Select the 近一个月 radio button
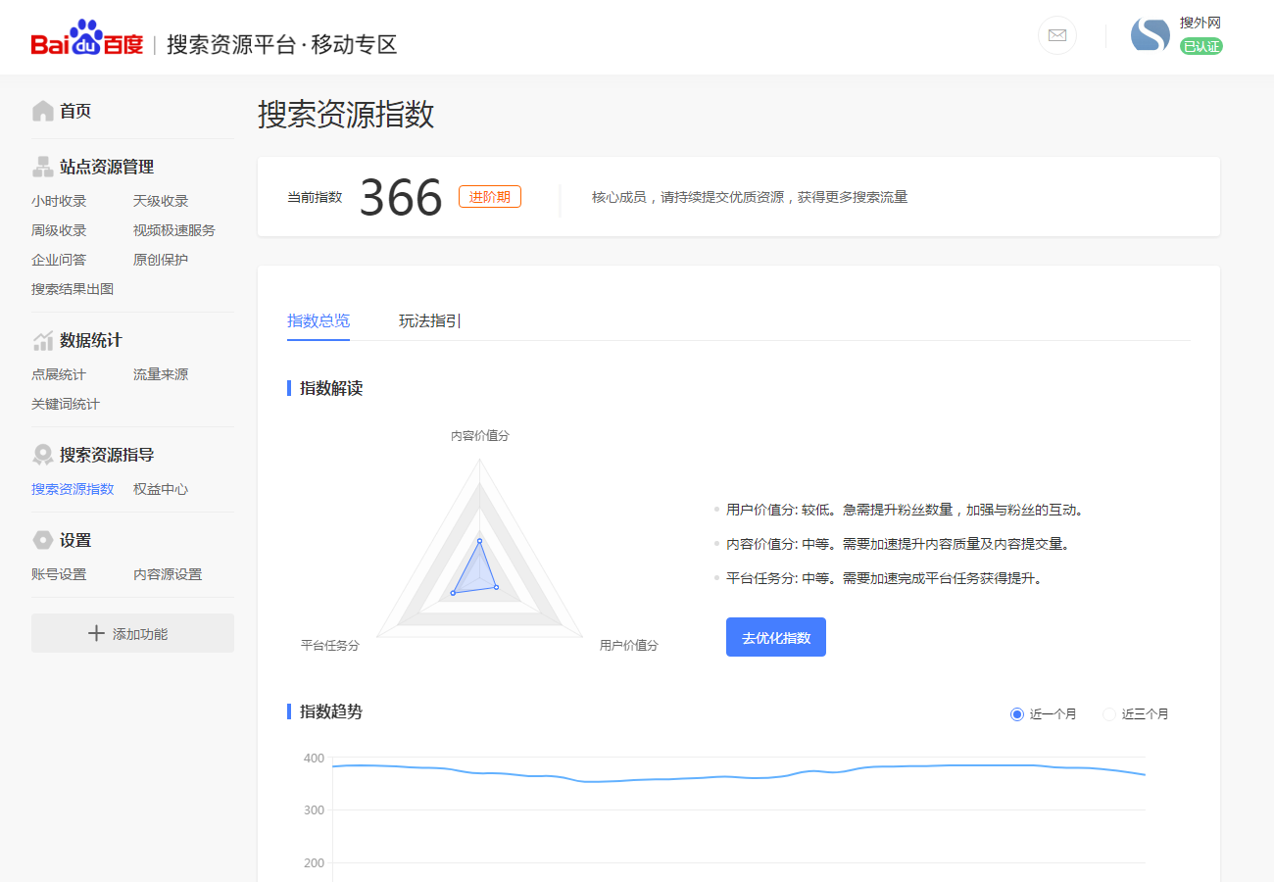1274x882 pixels. point(1016,713)
